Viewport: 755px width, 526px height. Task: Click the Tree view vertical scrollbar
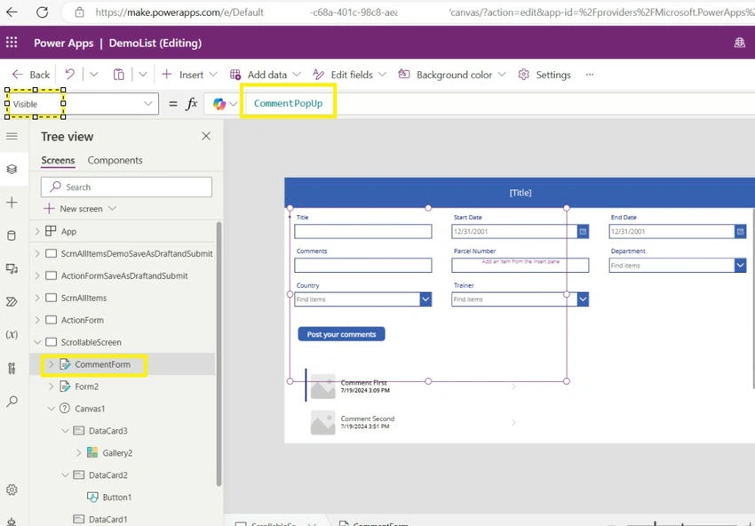pos(219,354)
